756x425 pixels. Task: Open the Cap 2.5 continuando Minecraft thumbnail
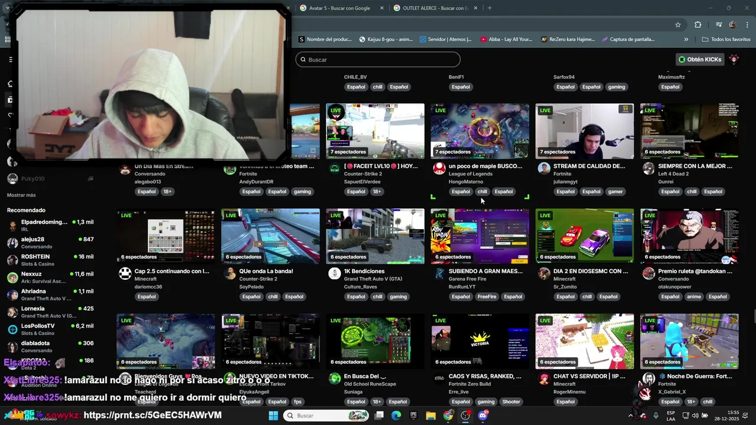[166, 236]
